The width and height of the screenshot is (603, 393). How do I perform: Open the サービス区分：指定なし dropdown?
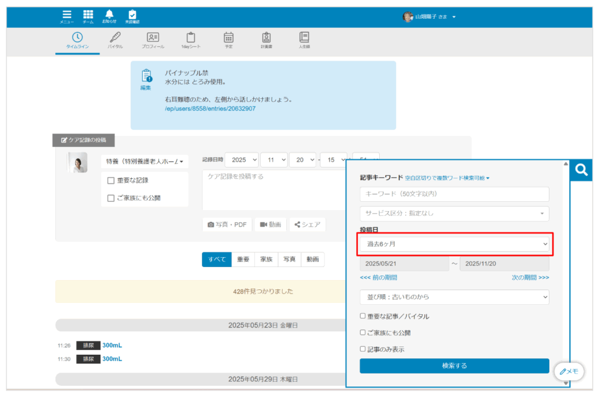click(453, 214)
